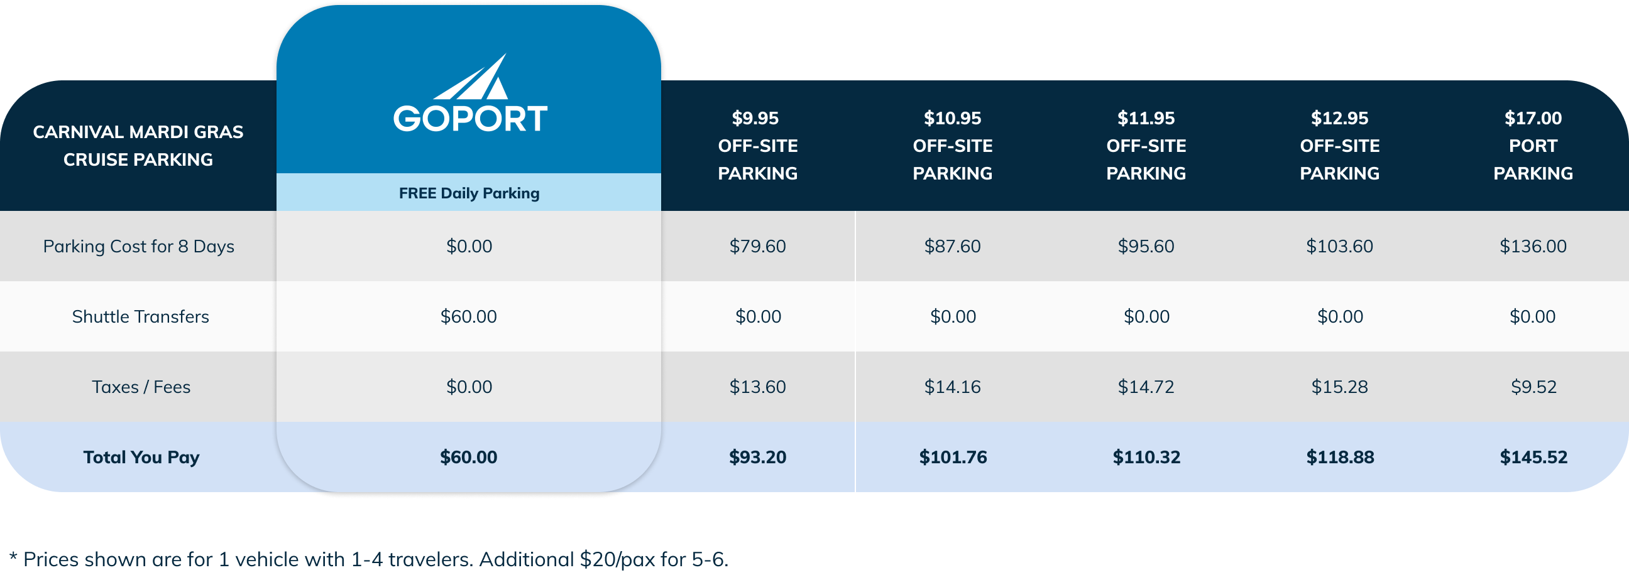Click the Total You Pay row label
The height and width of the screenshot is (575, 1629).
click(x=141, y=457)
